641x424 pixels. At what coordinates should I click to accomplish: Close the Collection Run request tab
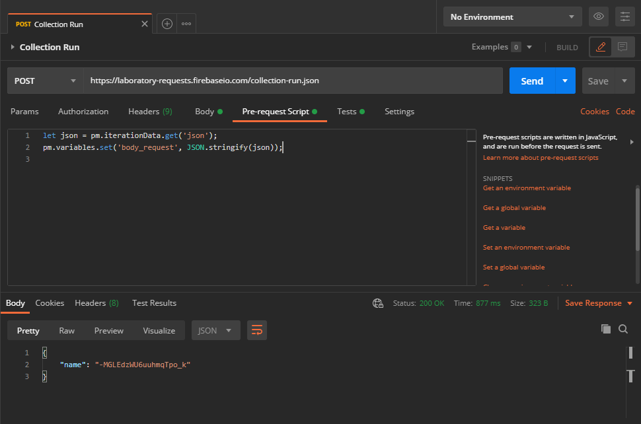pos(144,24)
